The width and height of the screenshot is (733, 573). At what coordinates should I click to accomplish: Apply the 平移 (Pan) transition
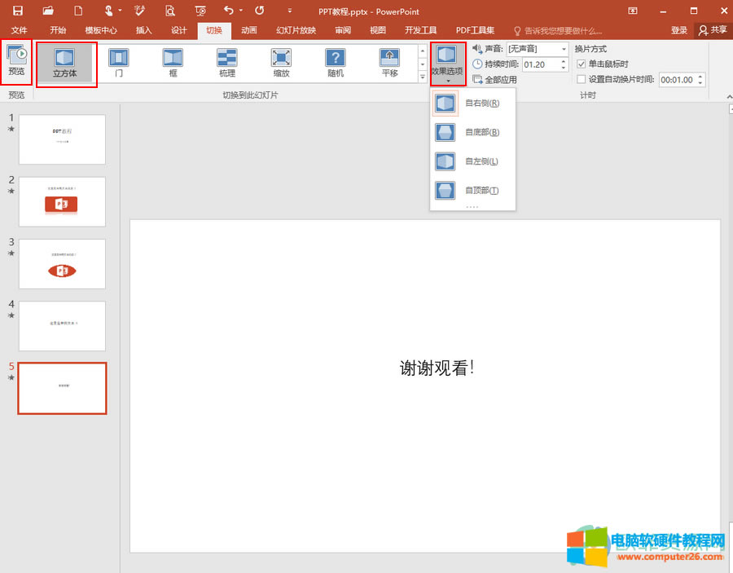[x=388, y=64]
